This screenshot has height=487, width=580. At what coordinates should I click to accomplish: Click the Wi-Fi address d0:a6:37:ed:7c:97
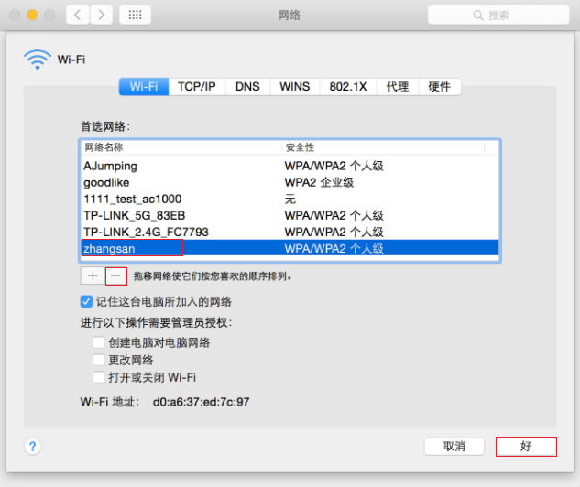click(x=202, y=402)
